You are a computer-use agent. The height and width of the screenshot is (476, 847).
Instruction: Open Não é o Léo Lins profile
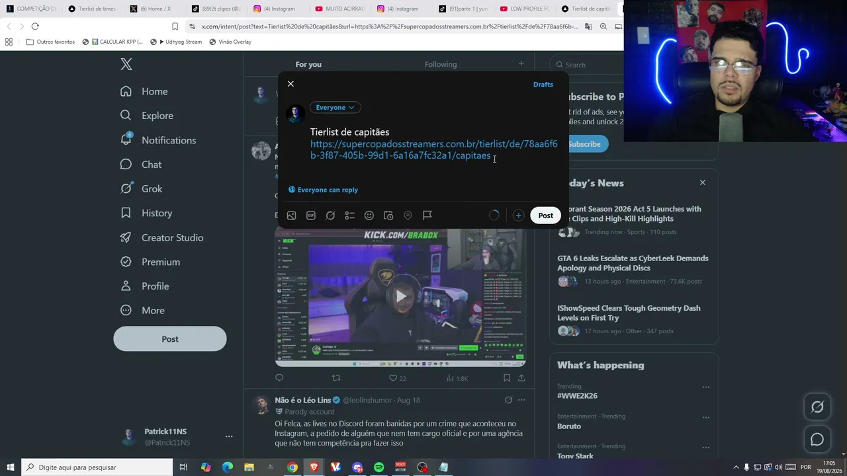302,400
